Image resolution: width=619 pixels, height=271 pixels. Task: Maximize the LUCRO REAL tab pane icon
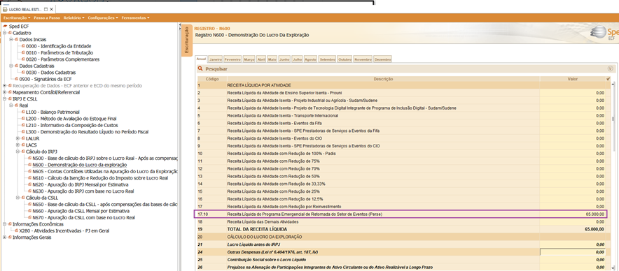[x=46, y=9]
